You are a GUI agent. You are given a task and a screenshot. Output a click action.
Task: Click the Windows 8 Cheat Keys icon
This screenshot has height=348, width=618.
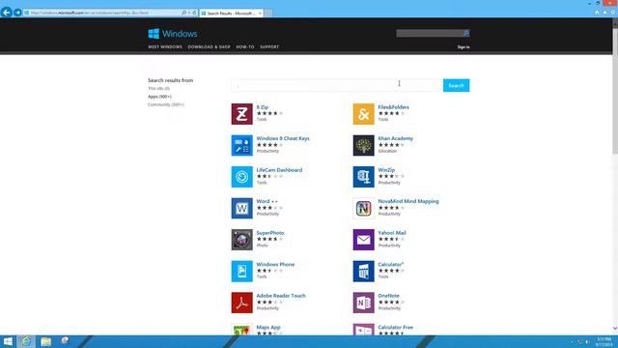241,145
